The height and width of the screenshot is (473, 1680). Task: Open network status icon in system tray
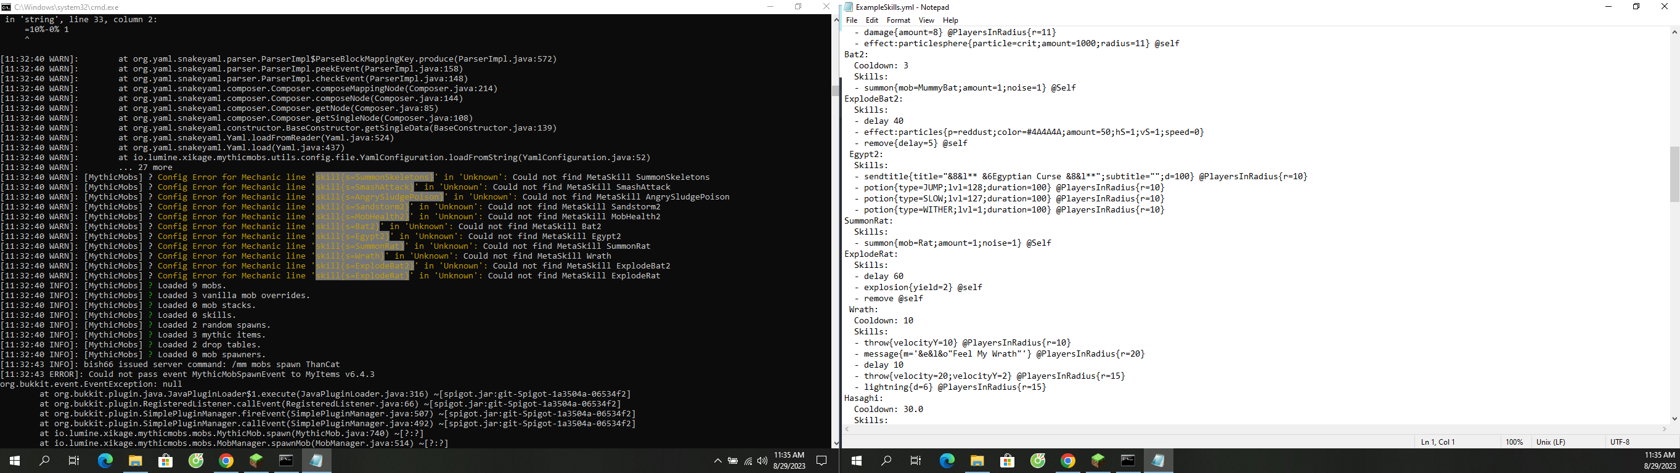pyautogui.click(x=748, y=461)
